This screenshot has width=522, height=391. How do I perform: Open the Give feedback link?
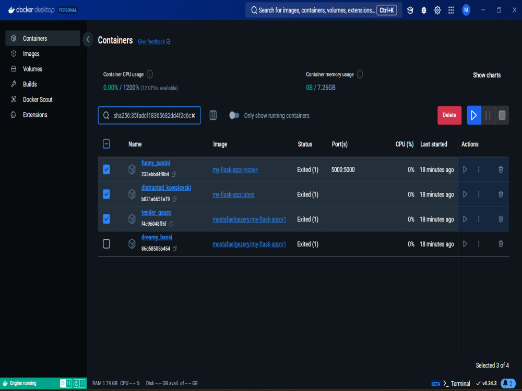point(154,42)
